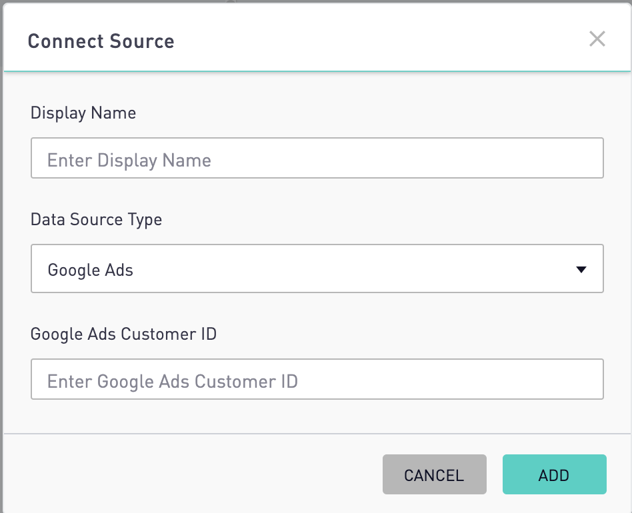Close the Connect Source dialog with X icon
The height and width of the screenshot is (513, 632).
tap(597, 39)
